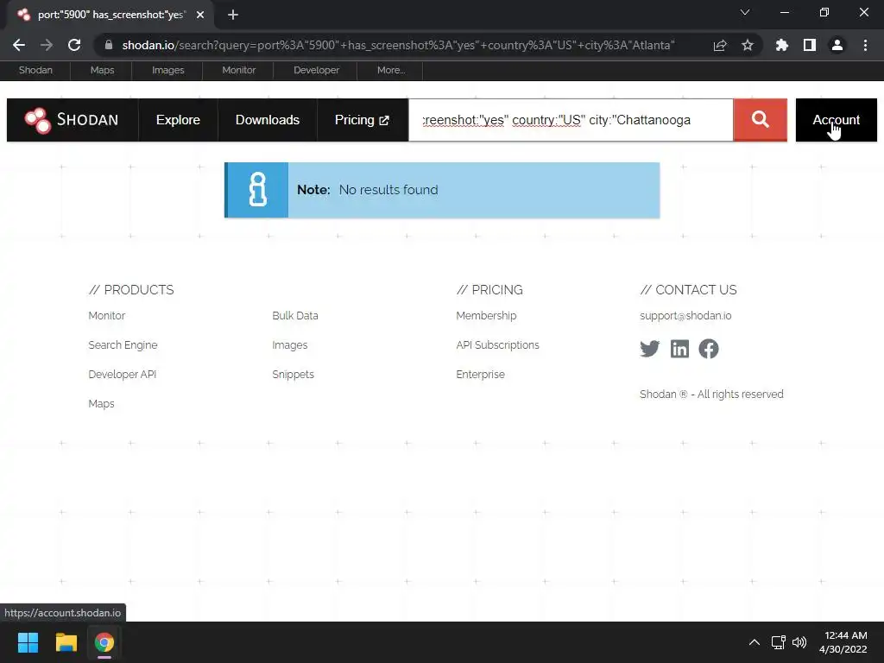Screen dimensions: 884x663
Task: Open footer API Subscriptions link
Action: coord(497,345)
